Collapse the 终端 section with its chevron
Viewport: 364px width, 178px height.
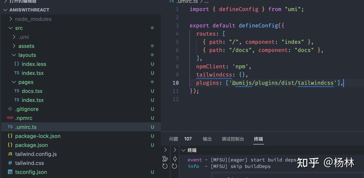pos(183,150)
